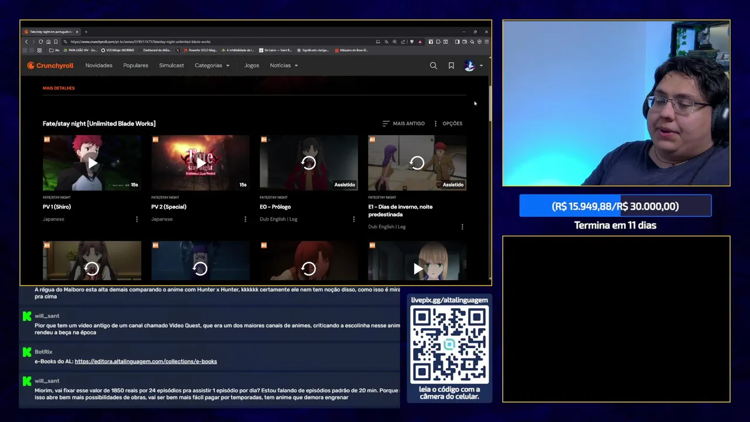Viewport: 750px width, 422px height.
Task: Reload the page with refresh icon
Action: coord(41,42)
